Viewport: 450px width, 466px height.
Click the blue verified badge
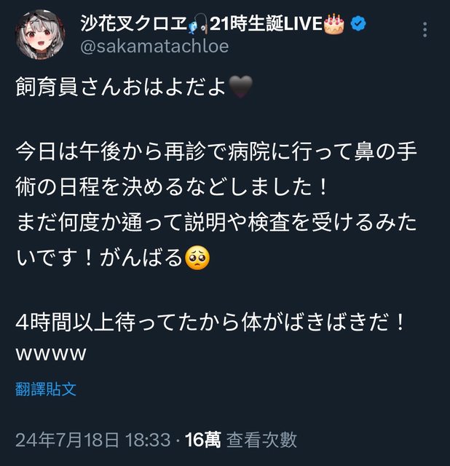click(358, 24)
